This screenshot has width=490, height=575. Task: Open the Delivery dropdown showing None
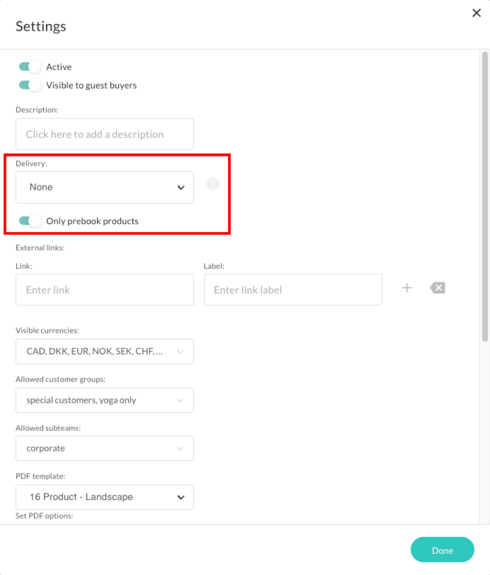105,187
